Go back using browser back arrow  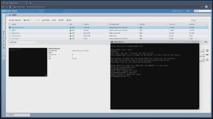coord(3,7)
